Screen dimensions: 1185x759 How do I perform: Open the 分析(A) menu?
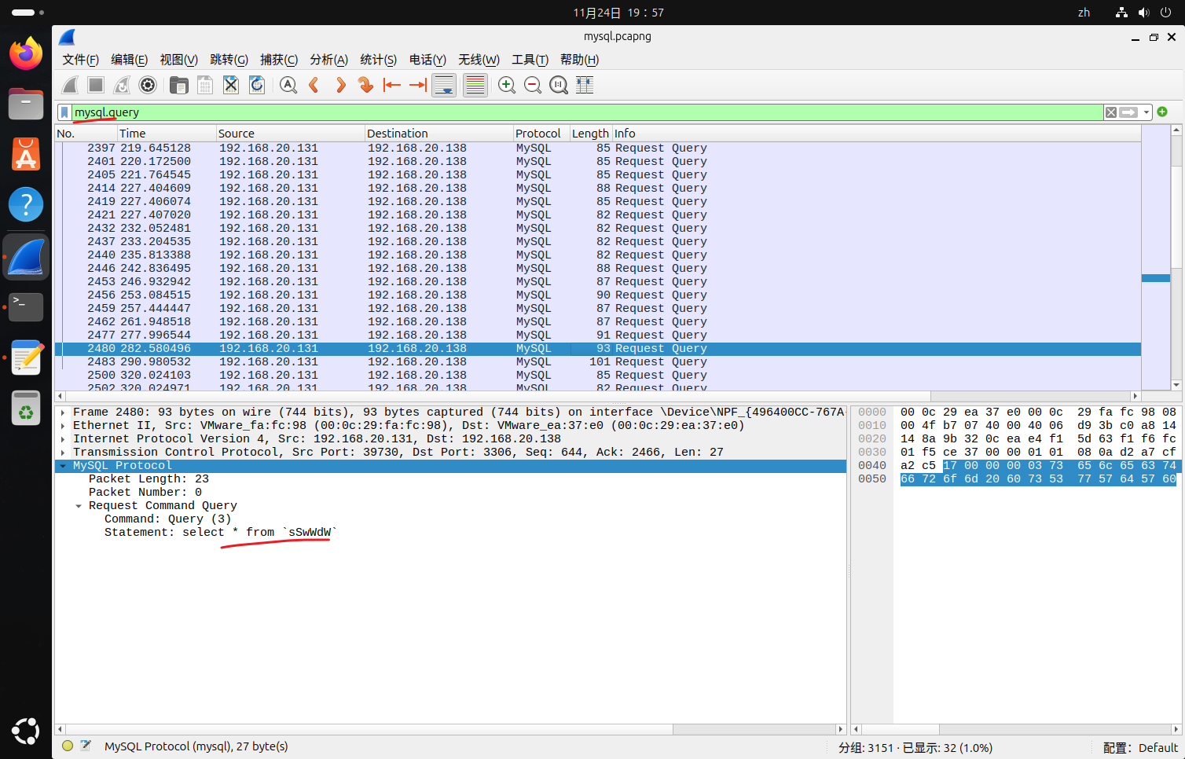coord(328,60)
